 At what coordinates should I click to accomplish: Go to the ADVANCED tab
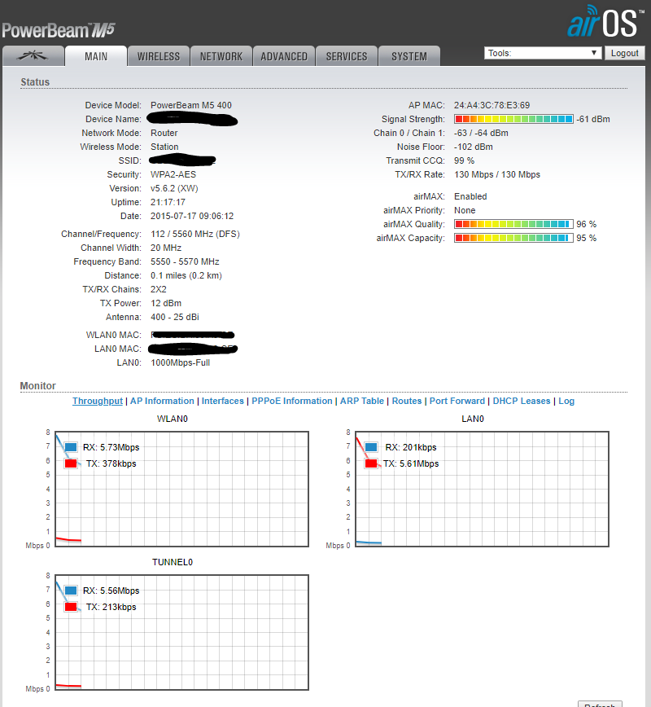click(284, 56)
